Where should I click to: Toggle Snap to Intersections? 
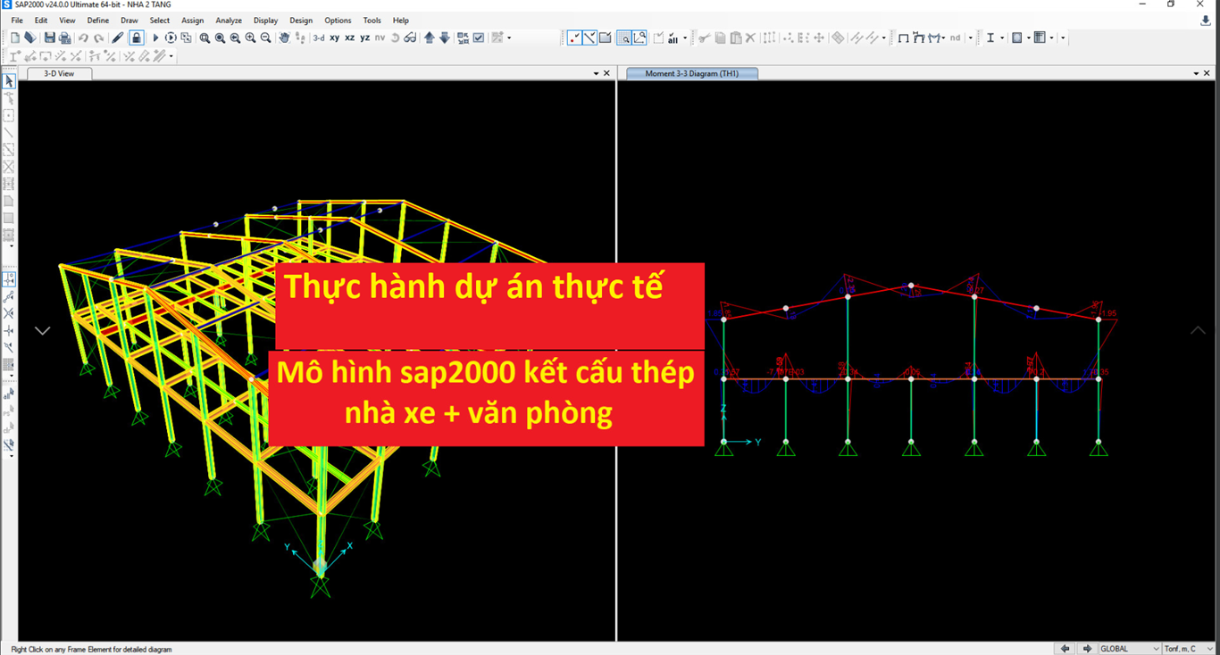pyautogui.click(x=9, y=313)
